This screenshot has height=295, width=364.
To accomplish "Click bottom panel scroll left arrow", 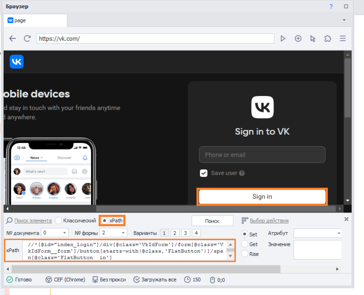I will pos(7,269).
